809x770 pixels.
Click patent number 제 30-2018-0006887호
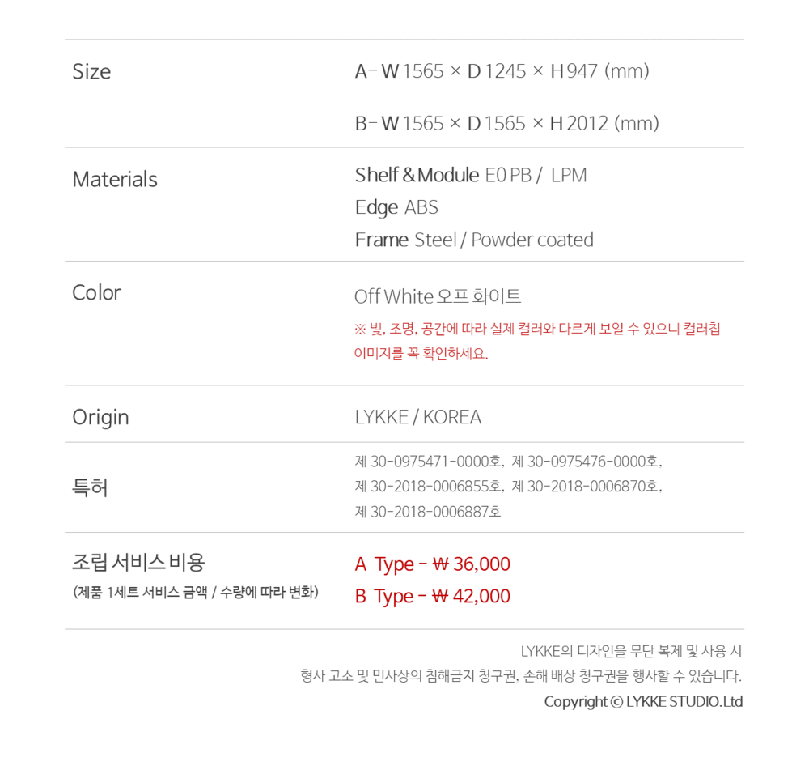coord(428,512)
